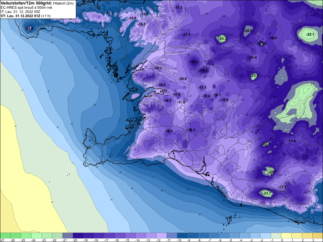
Task: Select the -15.1 temperature reading
Action: [158, 68]
